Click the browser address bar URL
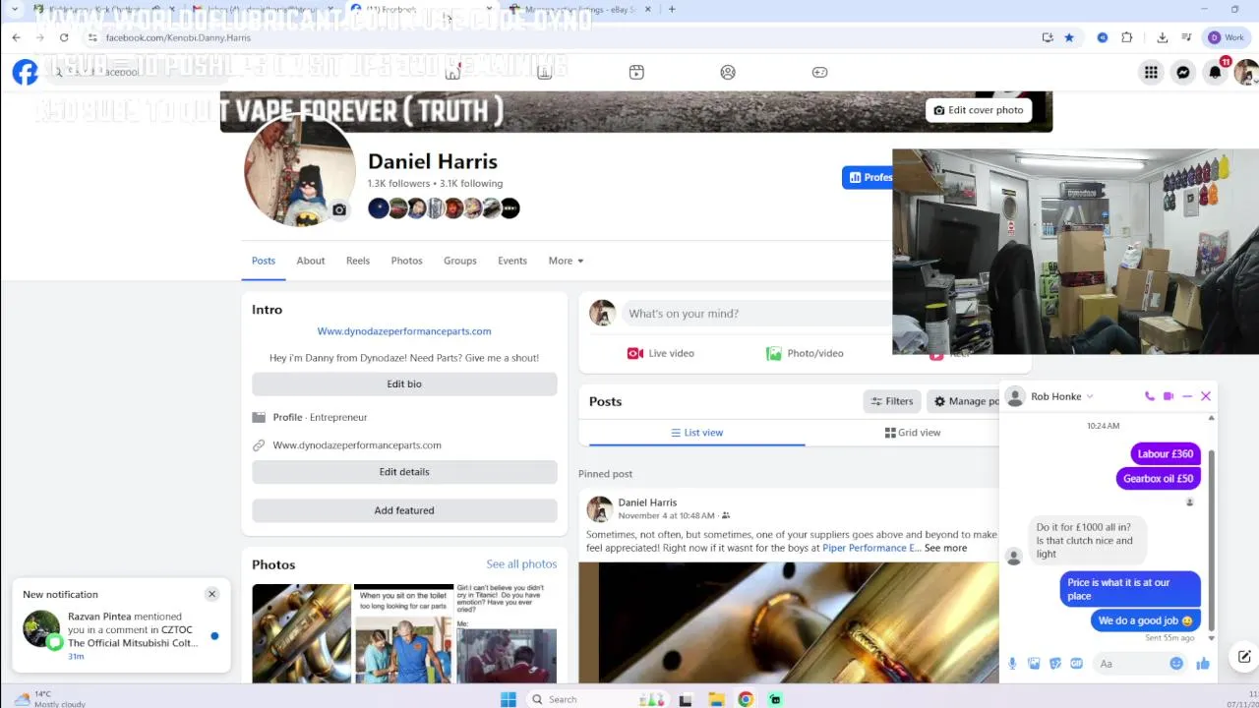1259x708 pixels. tap(178, 37)
